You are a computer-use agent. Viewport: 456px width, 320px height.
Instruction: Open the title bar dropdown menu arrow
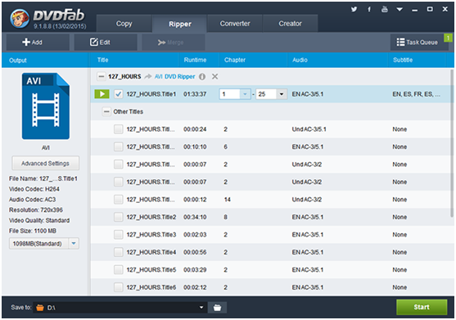coord(400,10)
